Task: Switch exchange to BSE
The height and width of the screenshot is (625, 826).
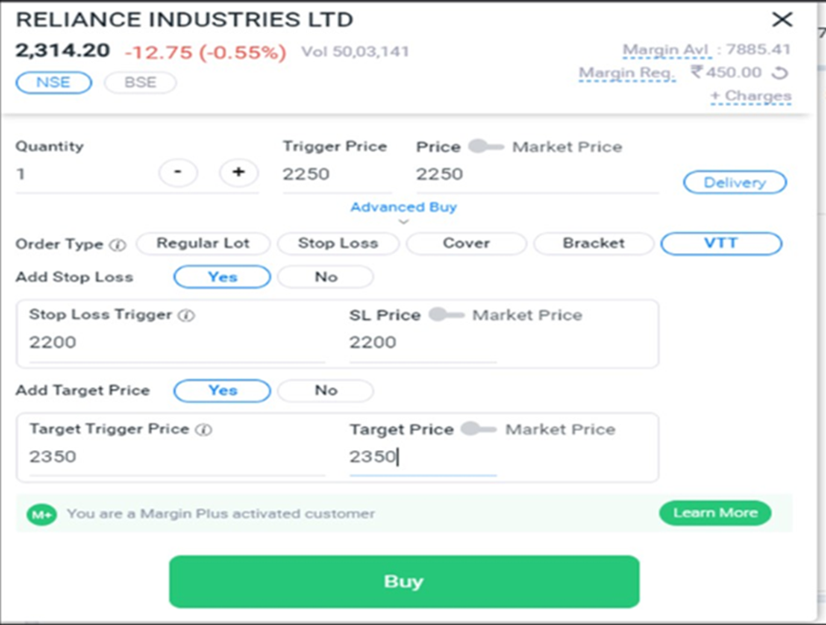Action: (140, 83)
